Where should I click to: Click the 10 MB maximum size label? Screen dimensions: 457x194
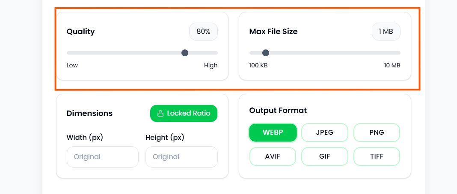coord(392,65)
